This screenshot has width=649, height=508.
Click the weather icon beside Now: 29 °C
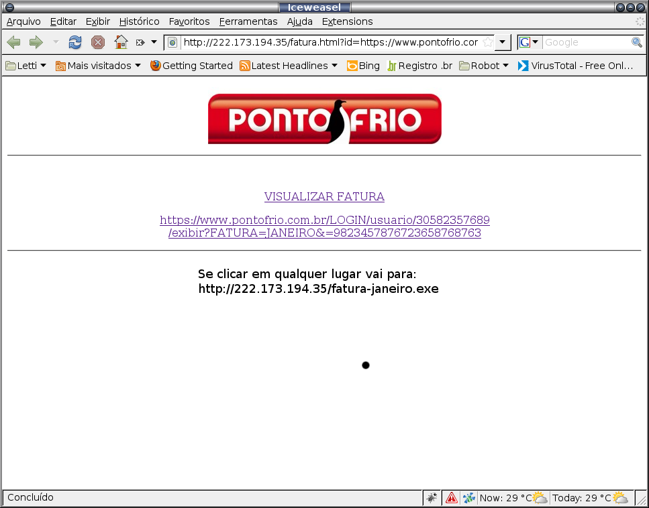(x=540, y=498)
